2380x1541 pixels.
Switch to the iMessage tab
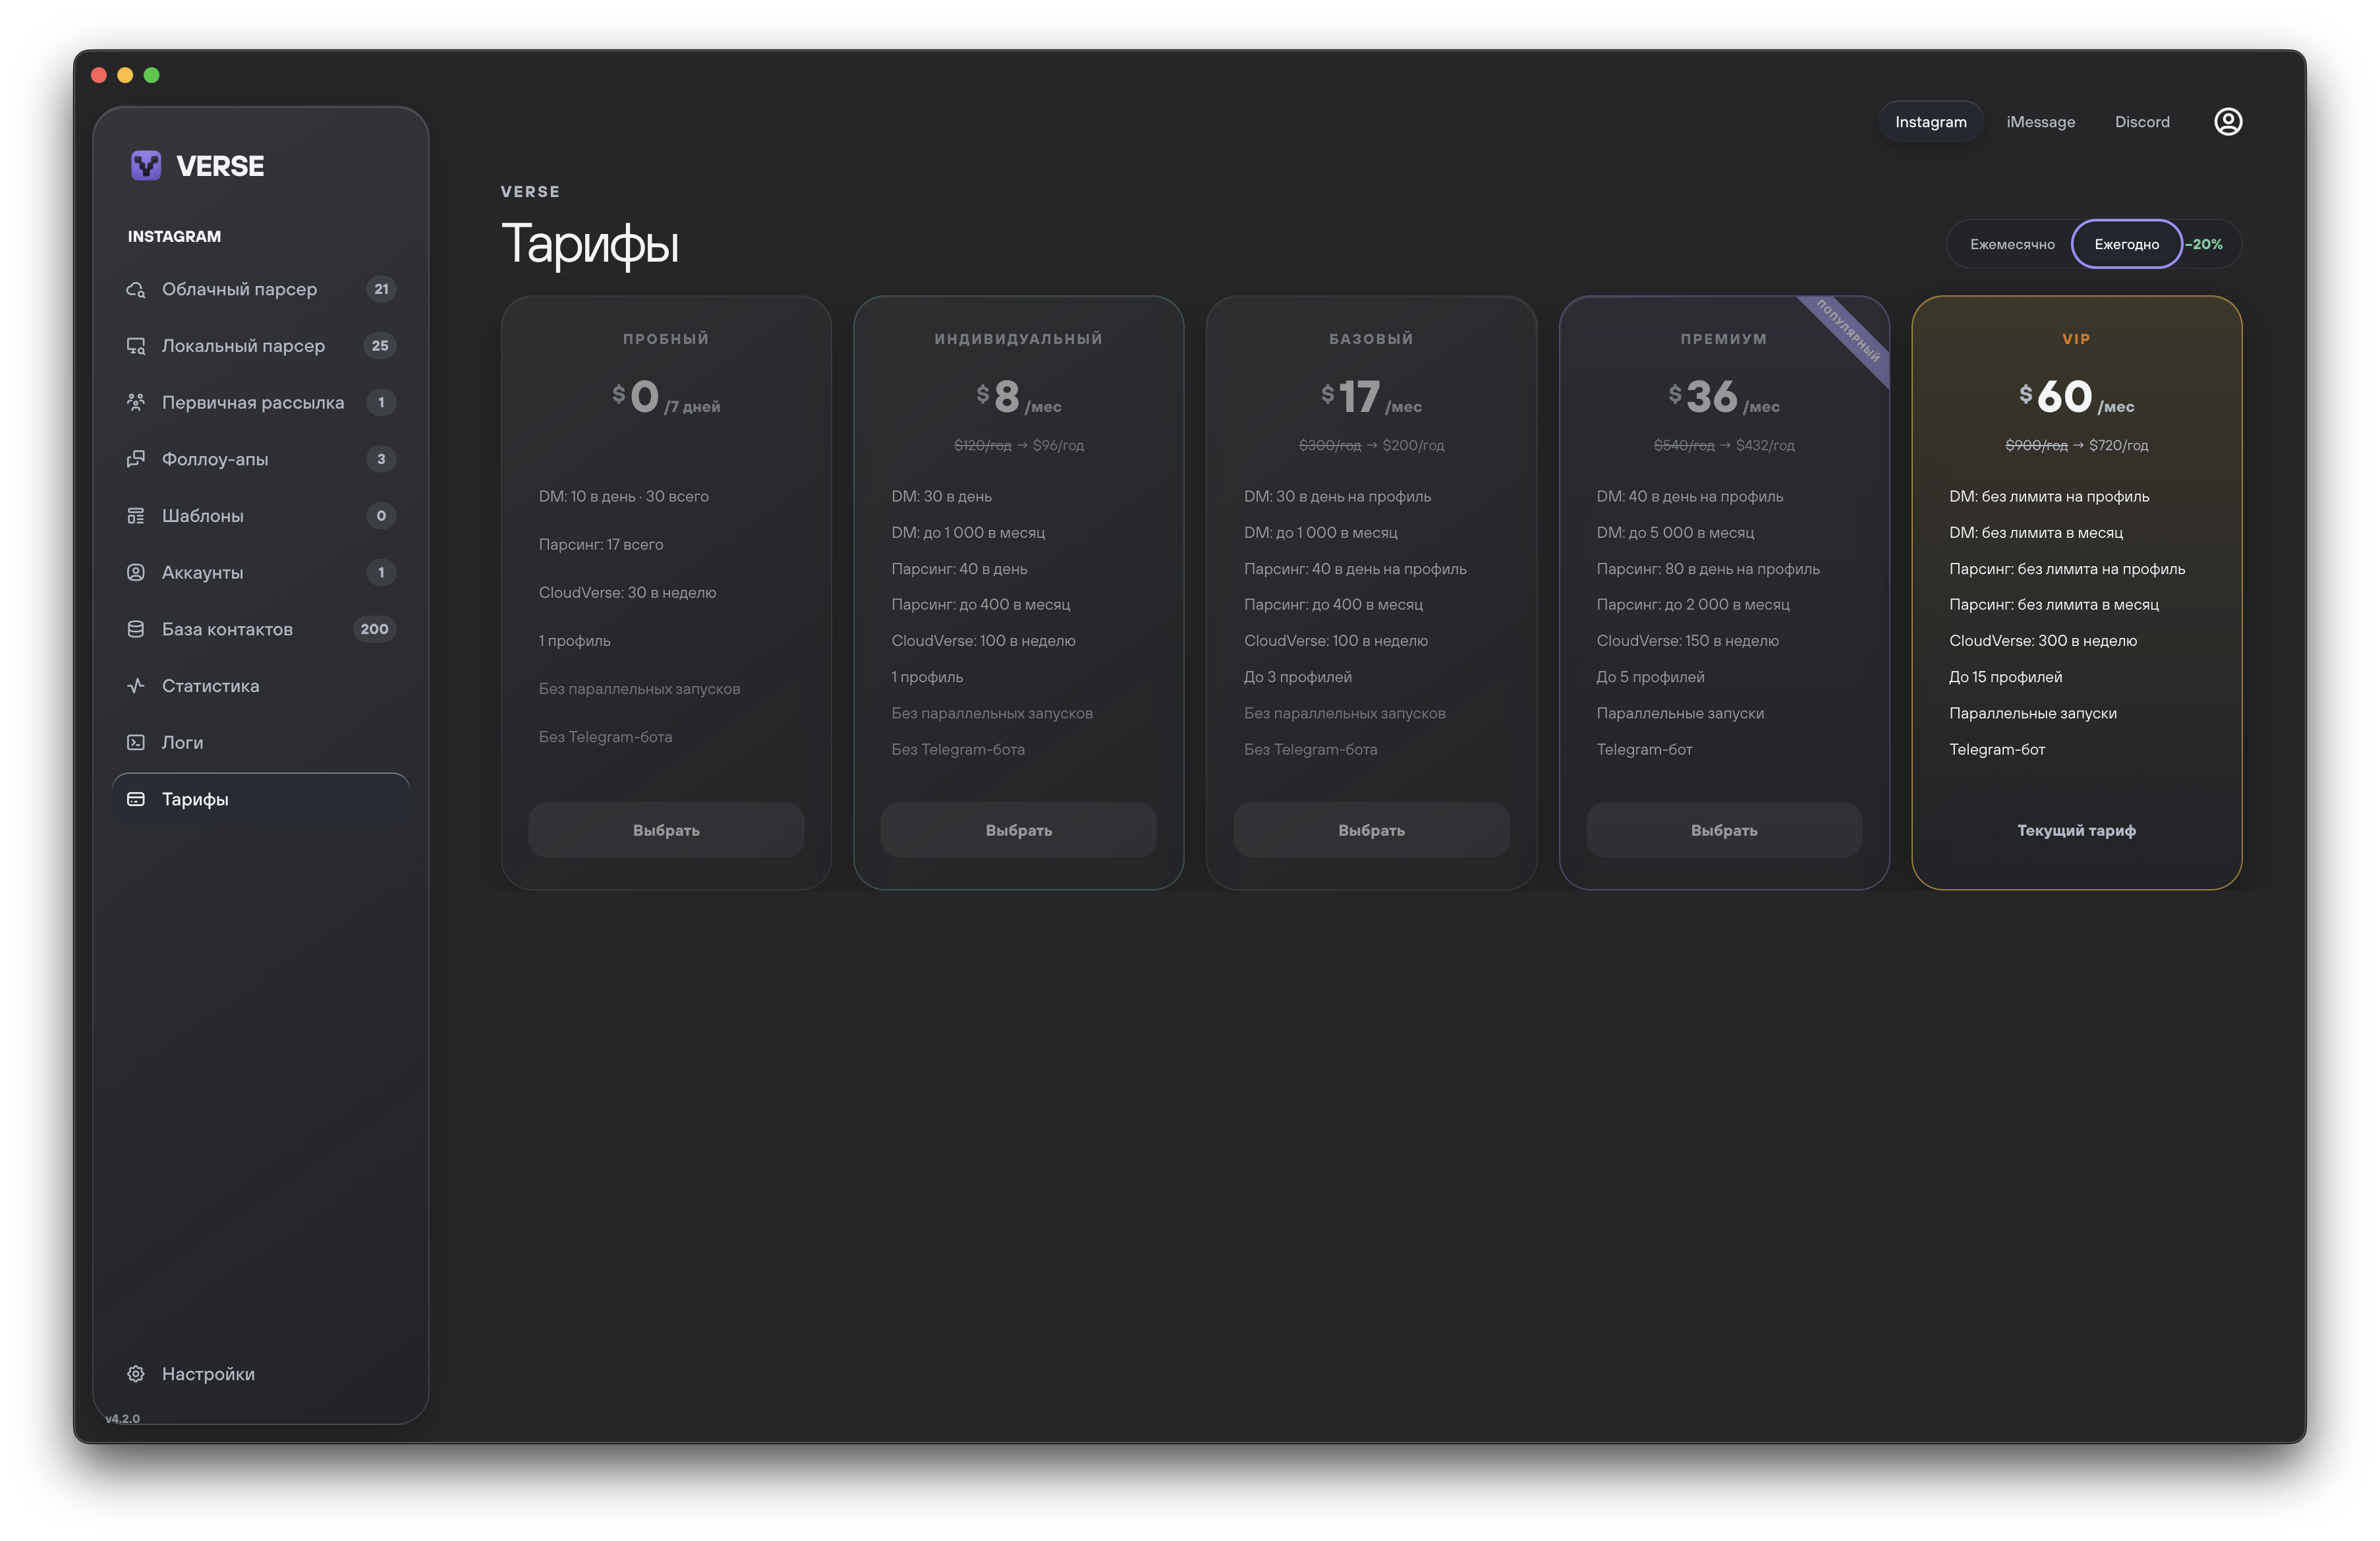tap(2040, 122)
